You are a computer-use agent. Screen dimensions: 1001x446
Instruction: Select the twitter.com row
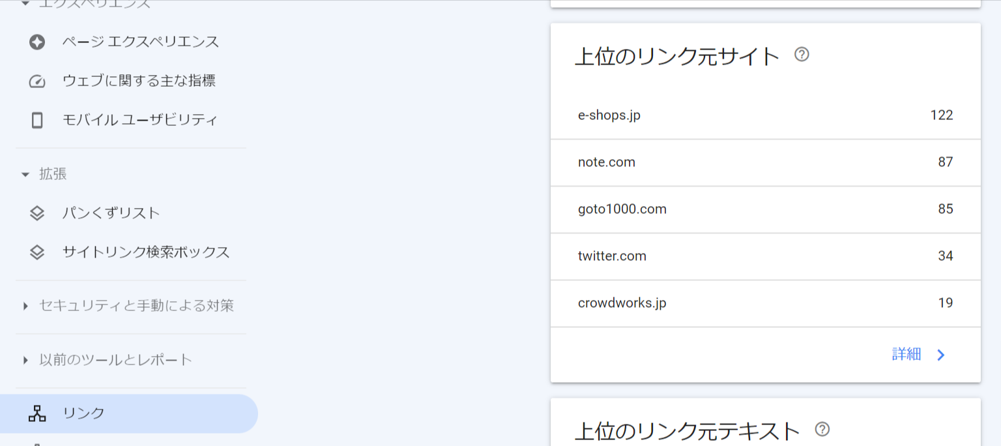(x=766, y=256)
